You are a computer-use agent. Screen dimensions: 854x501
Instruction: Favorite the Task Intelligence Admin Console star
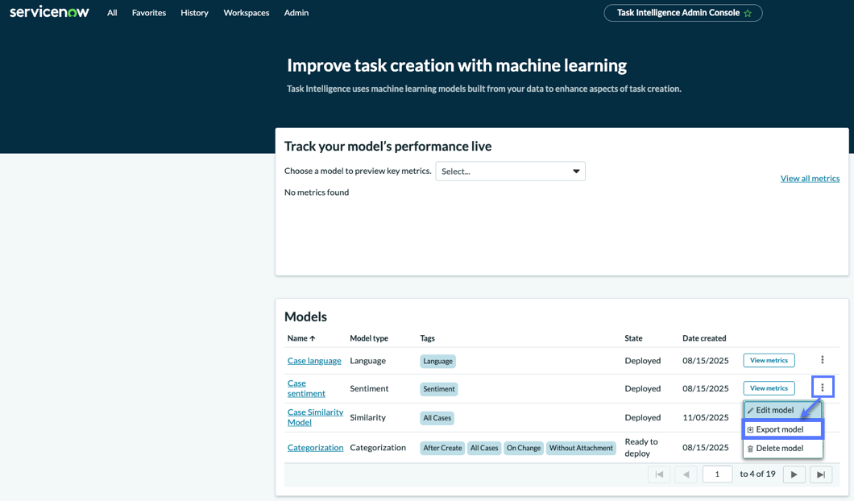(748, 13)
